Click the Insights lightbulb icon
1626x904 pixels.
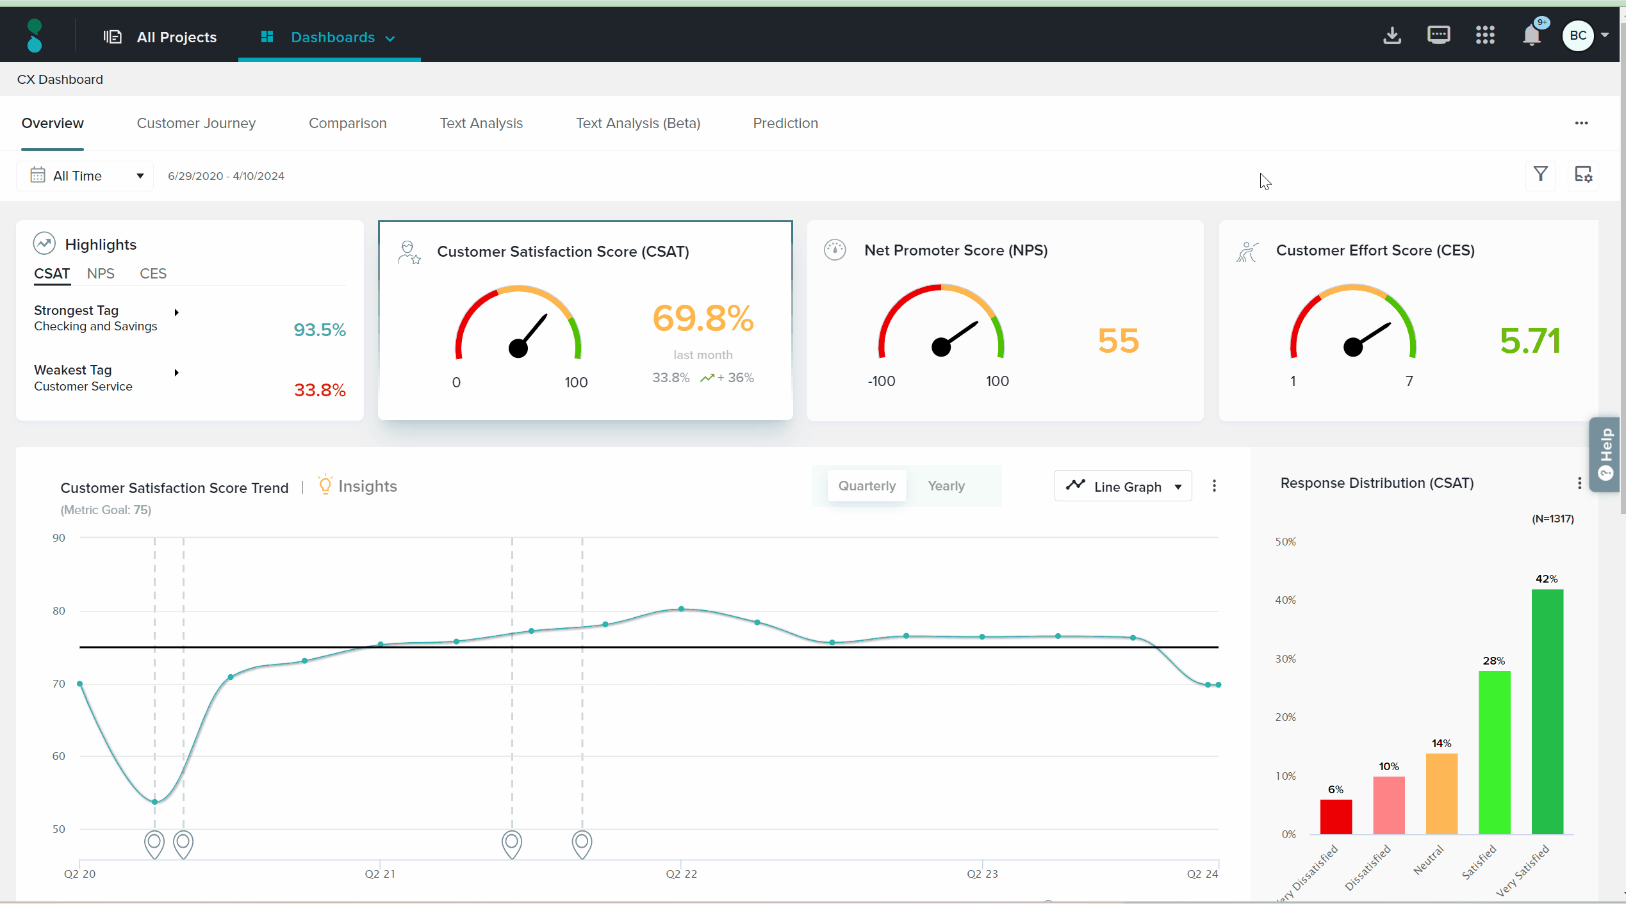pyautogui.click(x=325, y=485)
